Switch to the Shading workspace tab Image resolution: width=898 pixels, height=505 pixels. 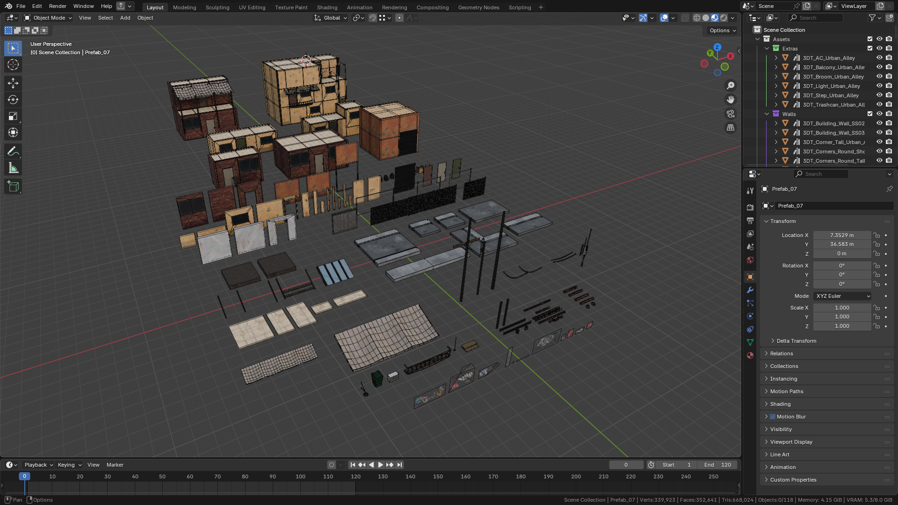pyautogui.click(x=327, y=7)
